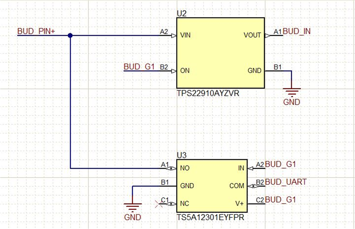355x229 pixels.
Task: Select the VIN pin arrow on U2
Action: tap(174, 35)
